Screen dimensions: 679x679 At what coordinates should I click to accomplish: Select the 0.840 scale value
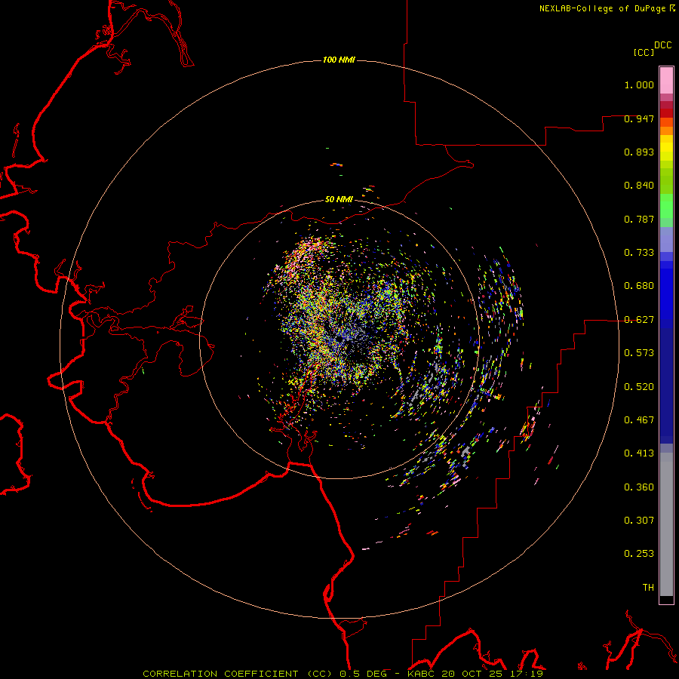(639, 186)
